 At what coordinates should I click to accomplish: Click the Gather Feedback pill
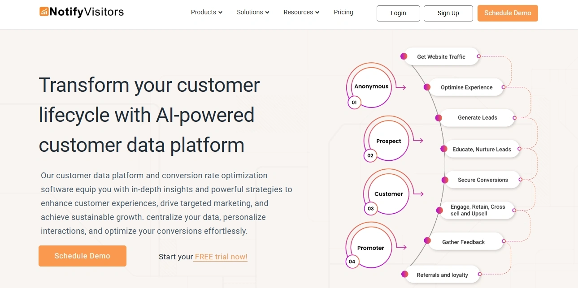pos(463,242)
